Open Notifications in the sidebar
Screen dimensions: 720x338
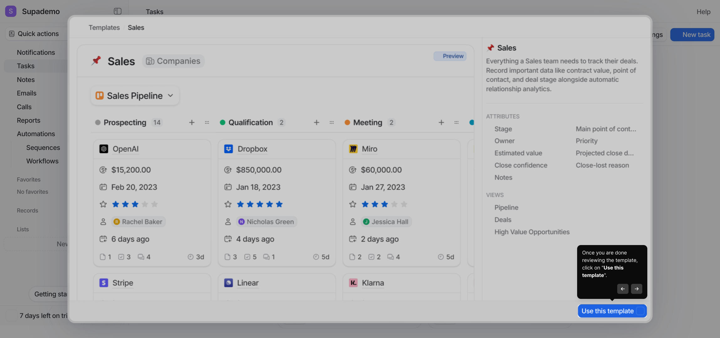[36, 53]
